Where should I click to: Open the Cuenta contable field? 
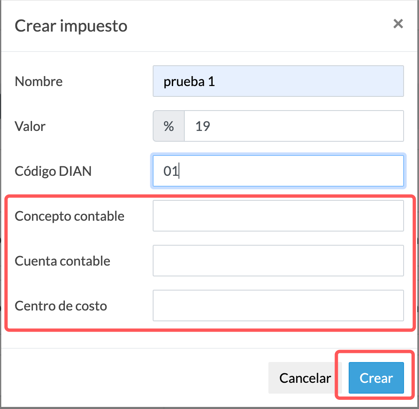[x=278, y=261]
